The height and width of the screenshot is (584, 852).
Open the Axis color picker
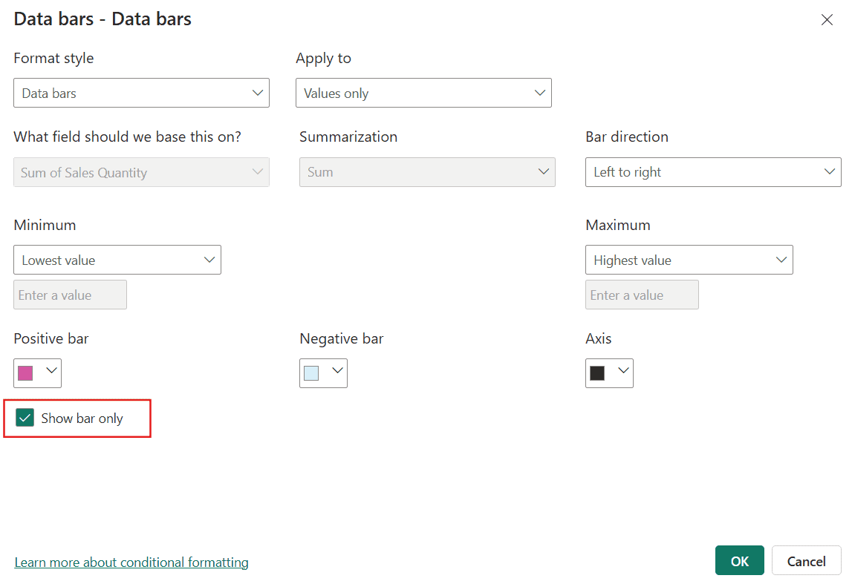point(609,373)
